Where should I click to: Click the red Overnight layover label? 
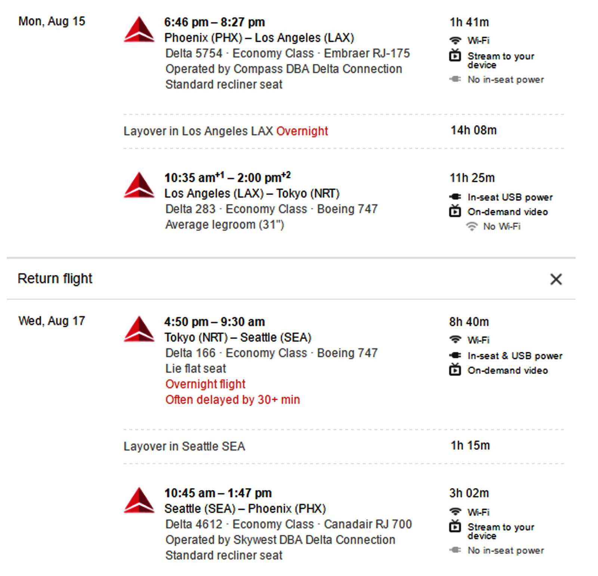click(302, 131)
